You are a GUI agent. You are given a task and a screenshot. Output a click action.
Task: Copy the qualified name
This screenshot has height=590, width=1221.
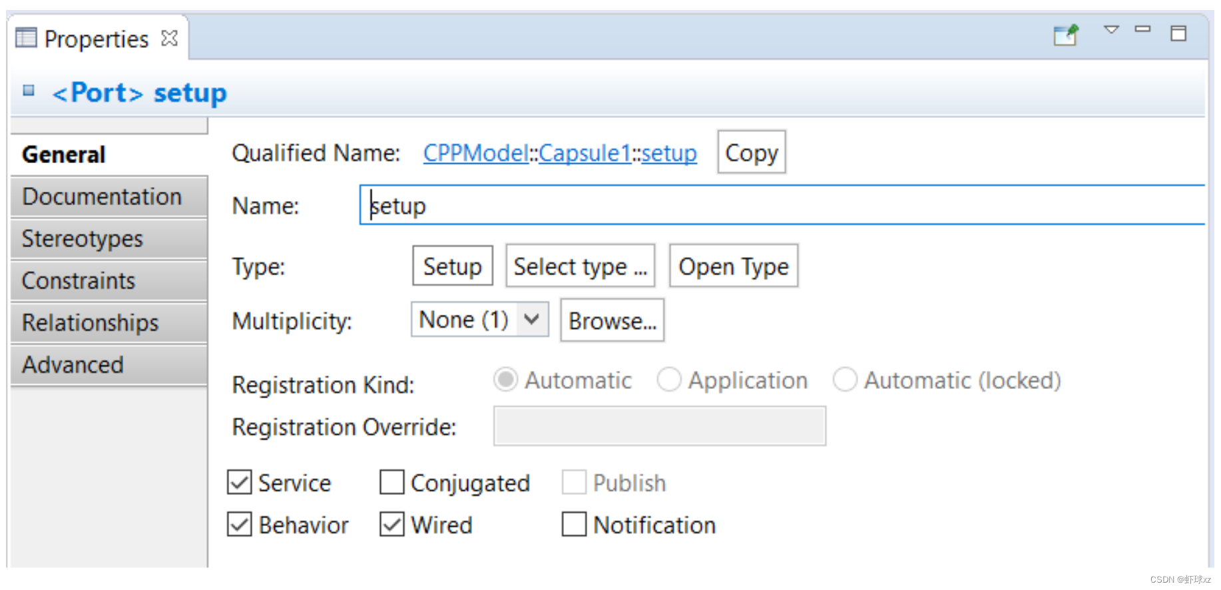(752, 152)
